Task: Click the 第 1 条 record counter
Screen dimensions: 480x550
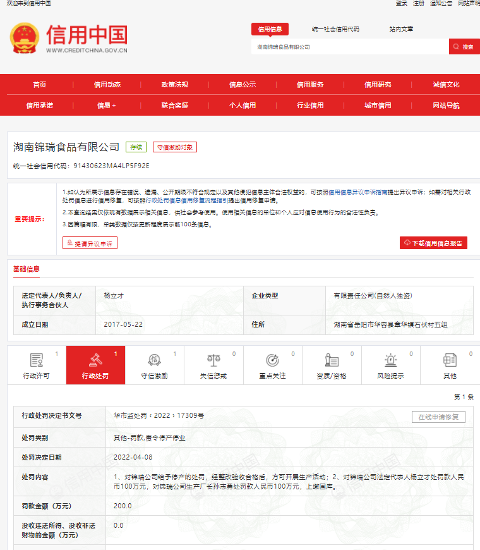Action: [x=464, y=397]
